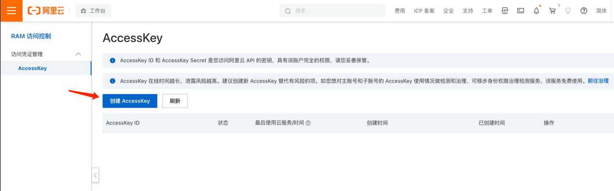Open the notifications bell
Viewport: 614px width, 191px height.
(536, 11)
